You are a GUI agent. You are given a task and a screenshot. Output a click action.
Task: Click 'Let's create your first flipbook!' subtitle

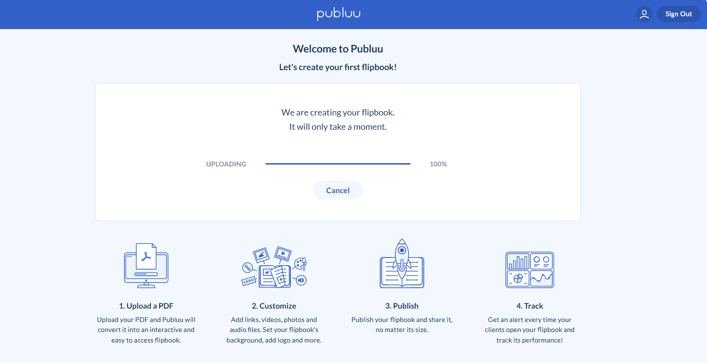point(338,67)
